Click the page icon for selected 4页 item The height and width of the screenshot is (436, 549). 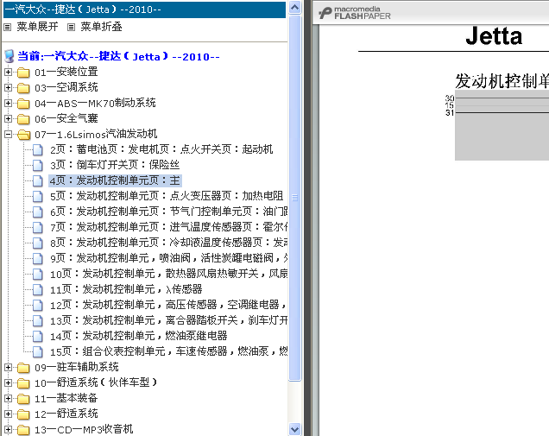(x=38, y=180)
